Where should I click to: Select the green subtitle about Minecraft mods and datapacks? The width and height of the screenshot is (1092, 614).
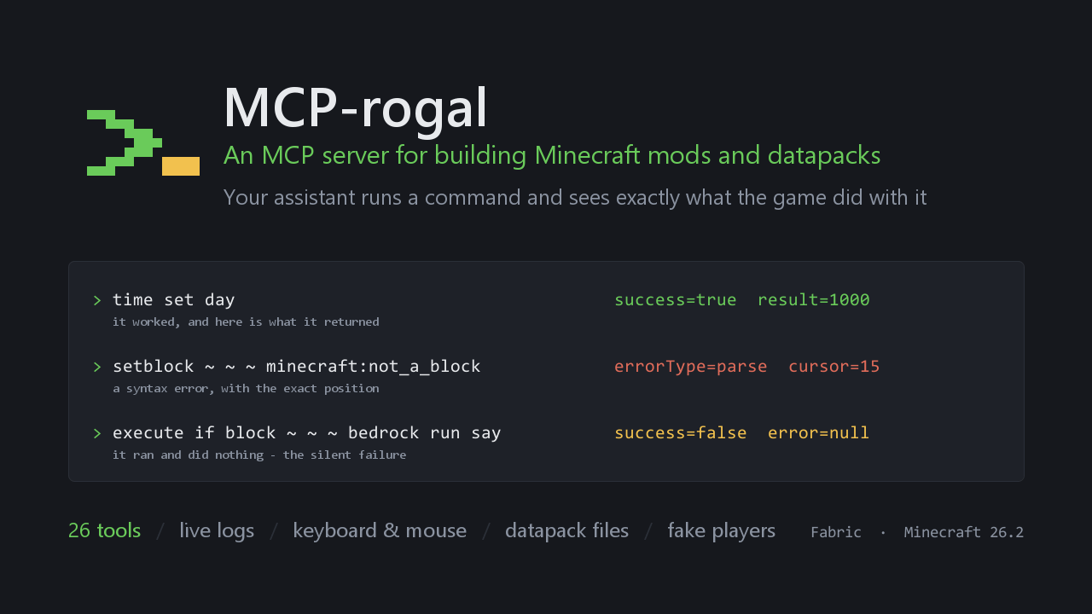552,155
